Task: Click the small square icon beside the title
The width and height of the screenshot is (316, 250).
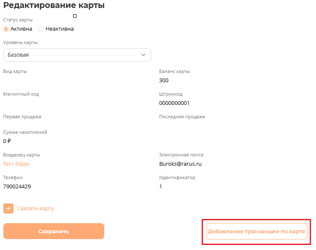Action: (x=75, y=16)
